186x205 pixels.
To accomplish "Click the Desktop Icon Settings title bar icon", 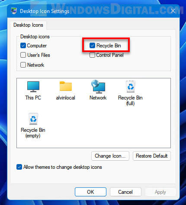I will (14, 11).
